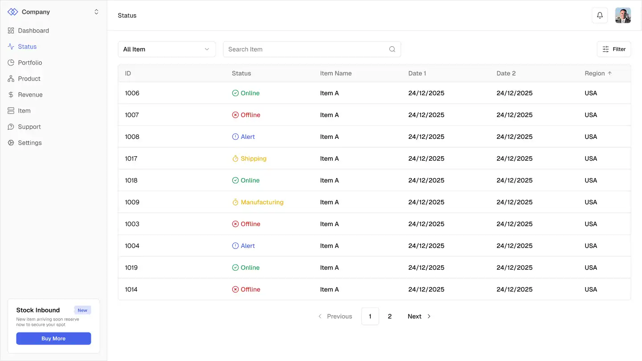
Task: Click the Offline status icon for row 1007
Action: tap(235, 115)
